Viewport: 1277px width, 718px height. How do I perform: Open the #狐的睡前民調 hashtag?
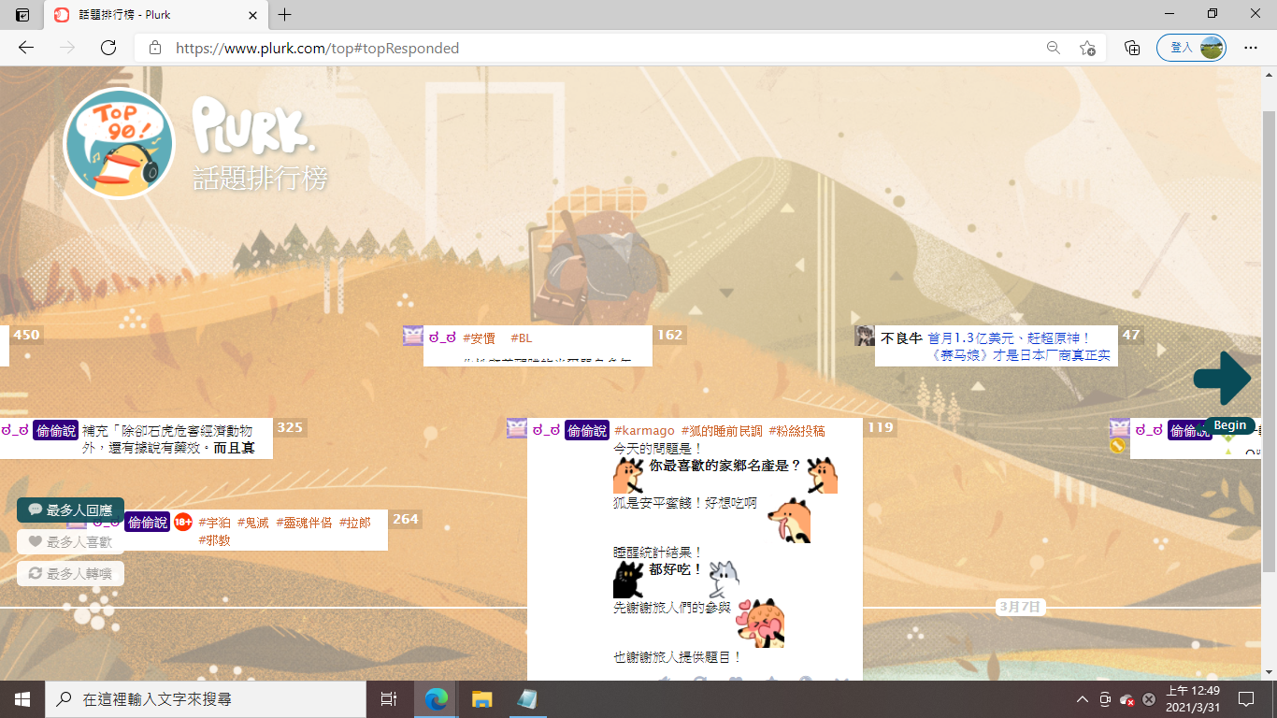[721, 430]
